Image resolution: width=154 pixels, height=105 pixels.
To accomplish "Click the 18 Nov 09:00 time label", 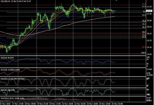I will [31, 104].
